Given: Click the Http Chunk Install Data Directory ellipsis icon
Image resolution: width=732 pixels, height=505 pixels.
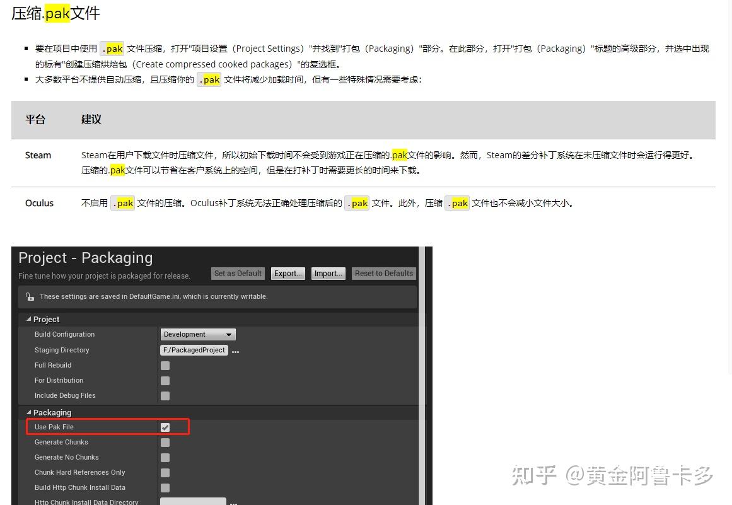Looking at the screenshot, I should [x=233, y=502].
